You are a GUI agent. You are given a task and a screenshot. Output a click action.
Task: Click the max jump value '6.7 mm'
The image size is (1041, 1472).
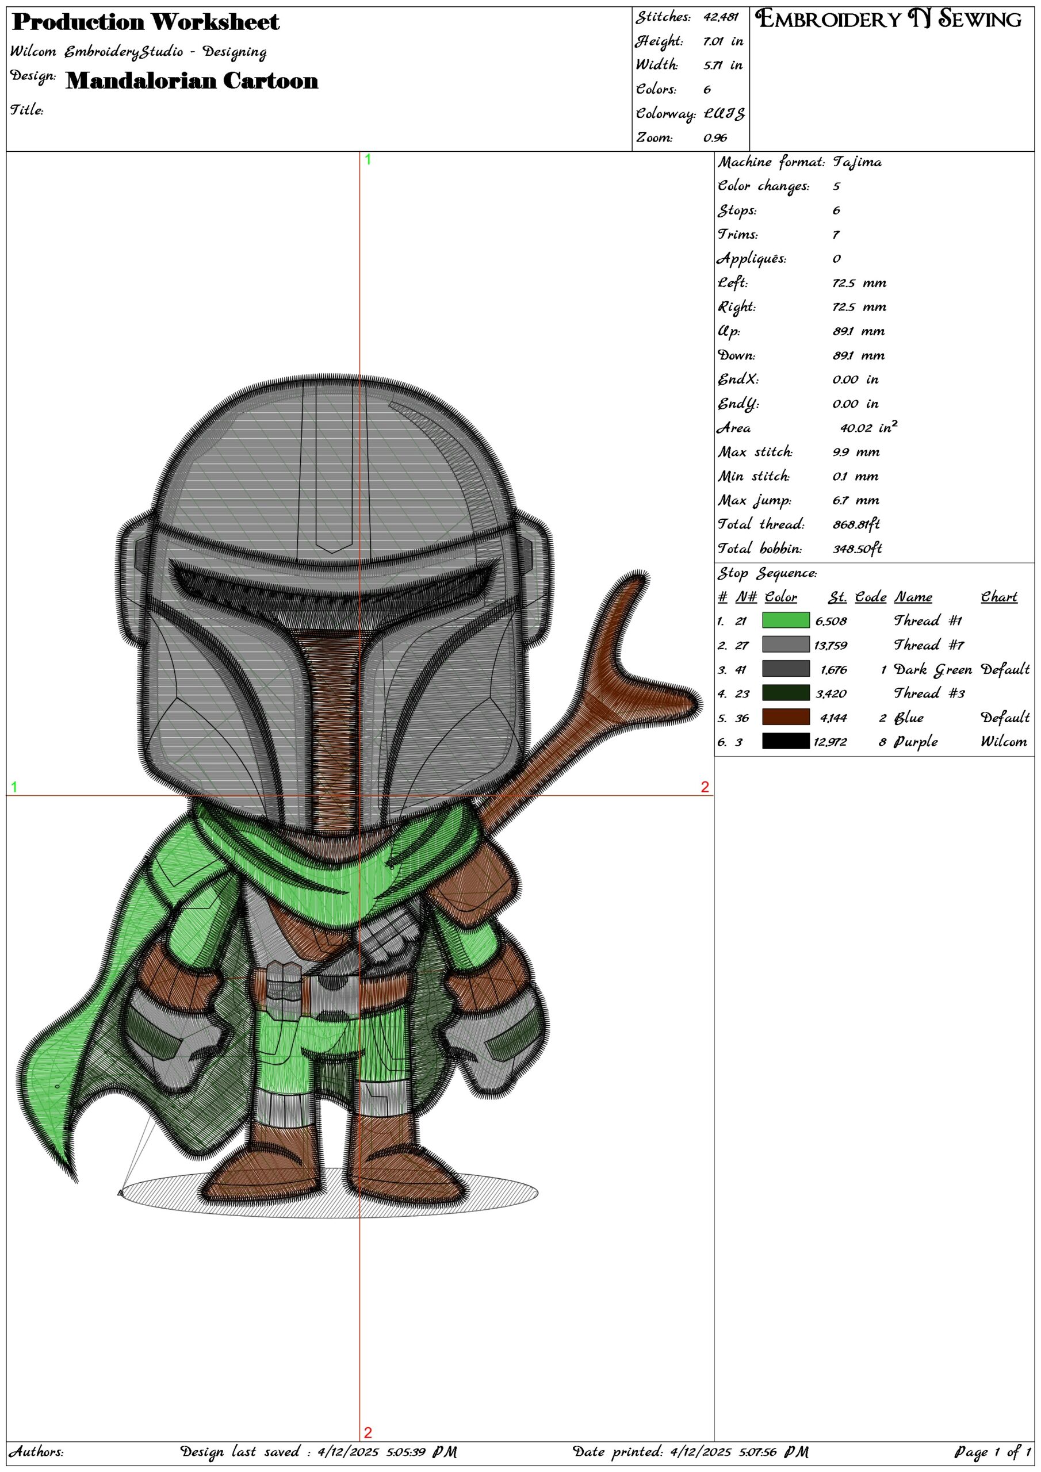(x=856, y=500)
